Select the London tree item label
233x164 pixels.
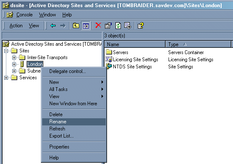pyautogui.click(x=35, y=64)
